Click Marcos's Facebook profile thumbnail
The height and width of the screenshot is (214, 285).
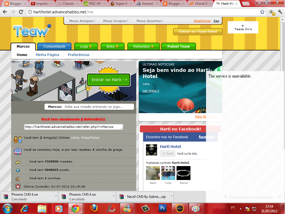[184, 173]
